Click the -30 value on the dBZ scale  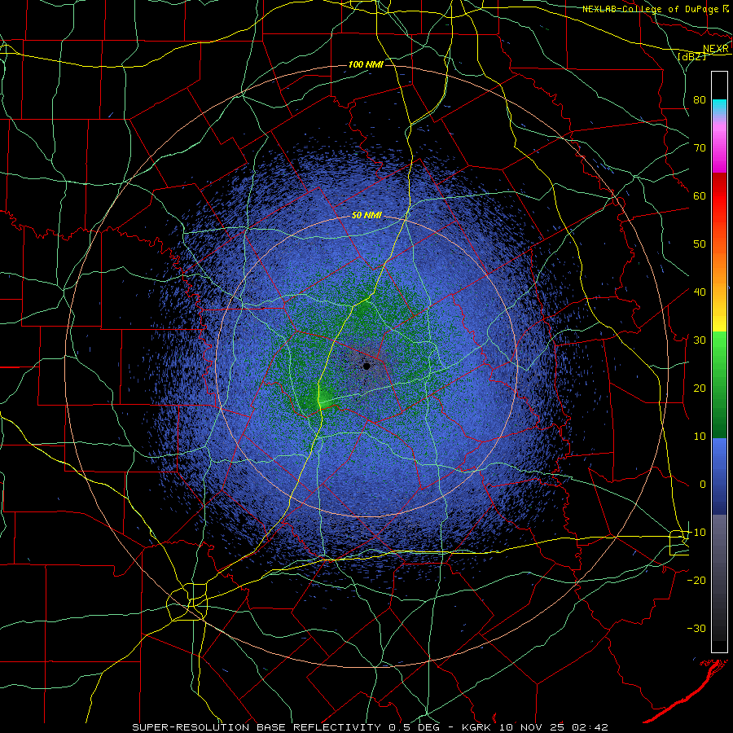click(x=696, y=629)
